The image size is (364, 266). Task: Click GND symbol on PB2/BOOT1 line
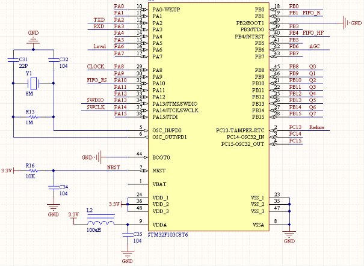(x=346, y=23)
